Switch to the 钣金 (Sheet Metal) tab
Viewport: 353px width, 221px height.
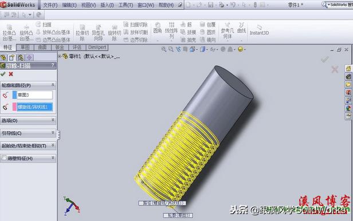(x=60, y=48)
